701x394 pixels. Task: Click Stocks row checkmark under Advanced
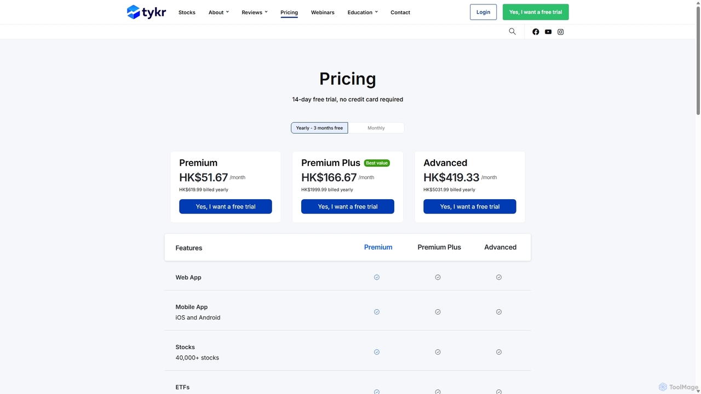(499, 352)
